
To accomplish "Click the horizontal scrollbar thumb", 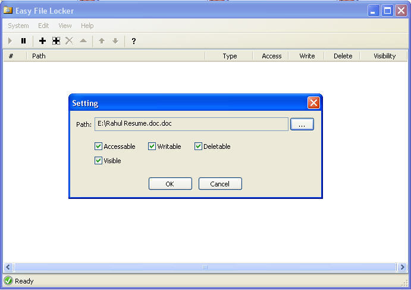I will (x=205, y=267).
